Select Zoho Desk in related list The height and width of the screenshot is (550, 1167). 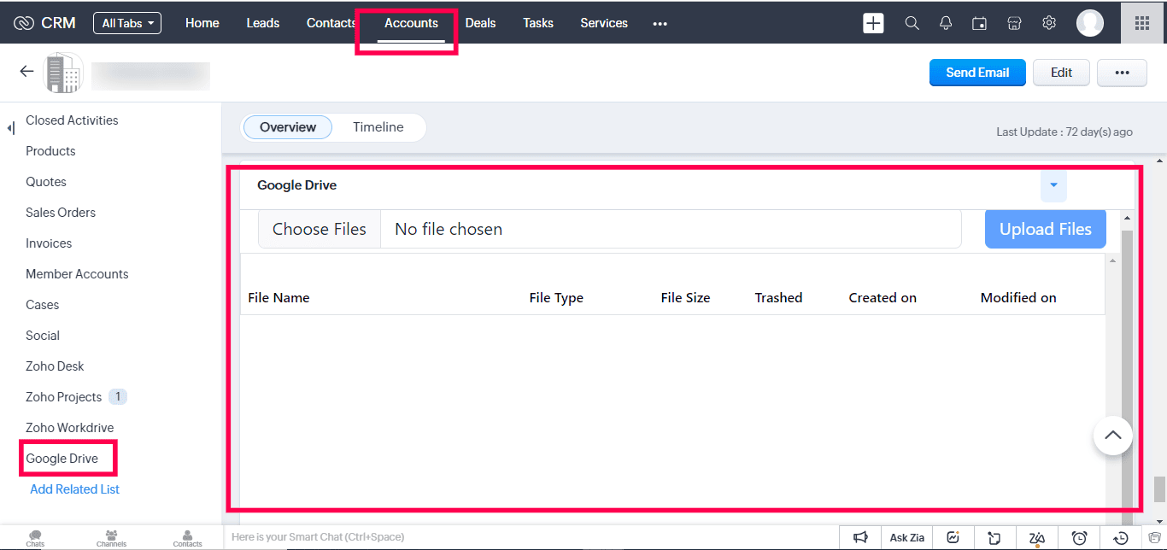point(55,366)
